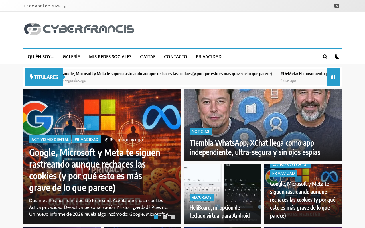
Task: Open the QUIÉN SOY... menu item
Action: (41, 56)
